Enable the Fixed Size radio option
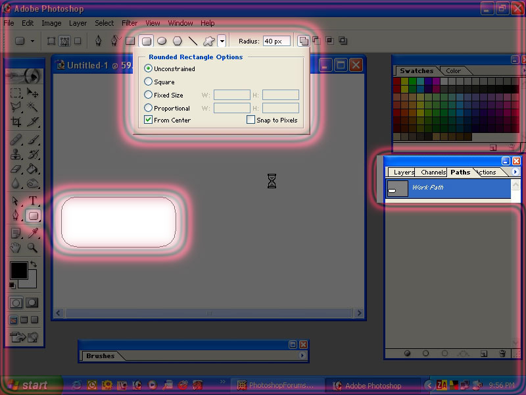Image resolution: width=526 pixels, height=395 pixels. (149, 95)
